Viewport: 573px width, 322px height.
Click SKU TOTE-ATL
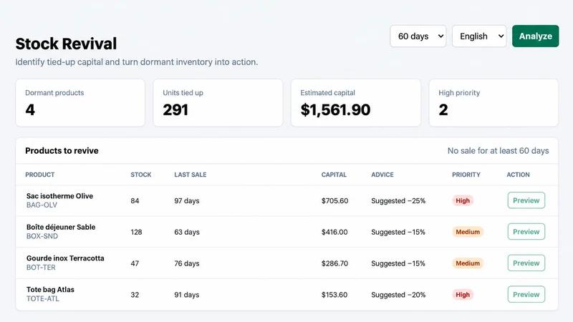(42, 298)
